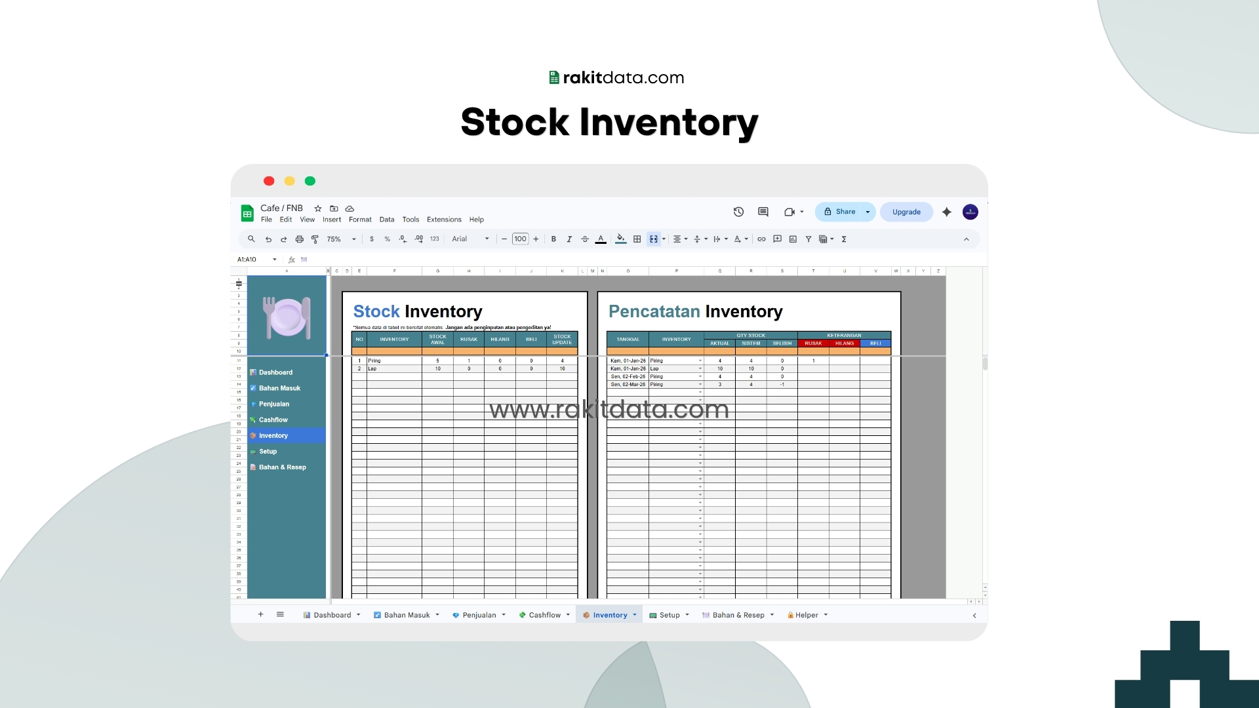This screenshot has height=708, width=1259.
Task: Open merge cells dropdown arrow
Action: tap(664, 239)
